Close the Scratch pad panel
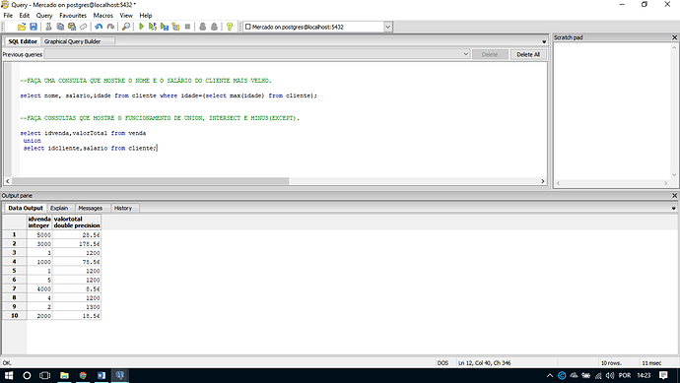680x383 pixels. (674, 37)
